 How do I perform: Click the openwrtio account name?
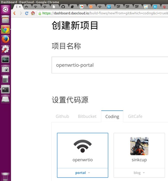(x=83, y=160)
